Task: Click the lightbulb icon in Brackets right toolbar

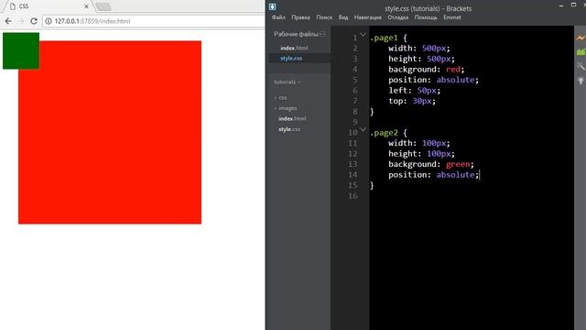Action: 581,81
